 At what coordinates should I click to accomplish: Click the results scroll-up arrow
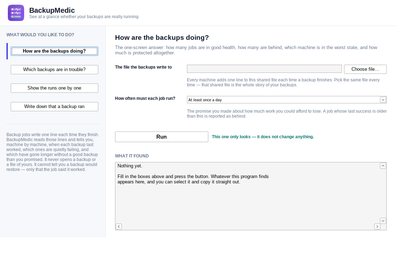pos(383,166)
